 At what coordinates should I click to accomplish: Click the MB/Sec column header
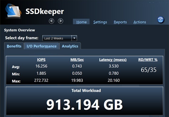coord(77,60)
